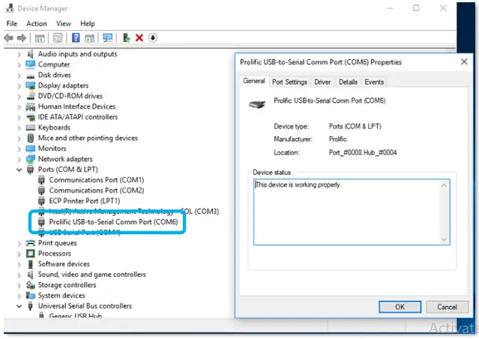Click the Update driver toolbar icon

126,38
